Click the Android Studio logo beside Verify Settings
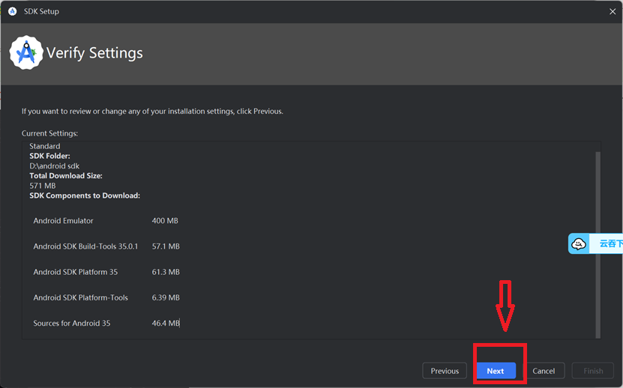The height and width of the screenshot is (388, 623). (x=26, y=52)
